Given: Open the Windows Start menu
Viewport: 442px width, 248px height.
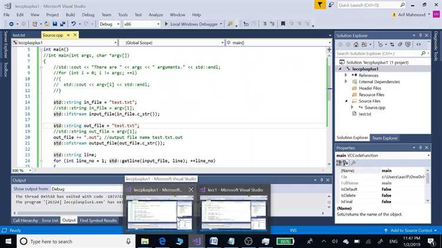Looking at the screenshot, I should [x=8, y=242].
